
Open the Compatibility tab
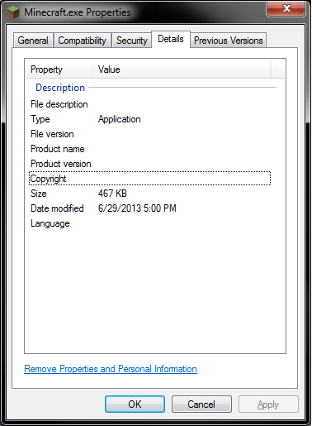[83, 41]
